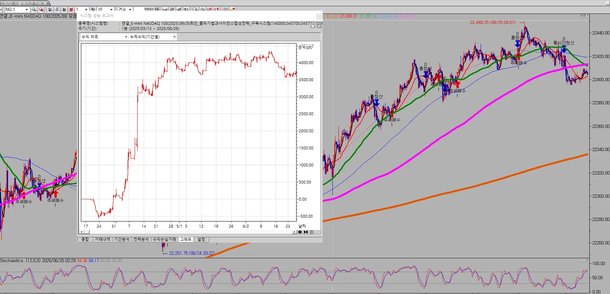Click the 종목명(시스템명) label in the report
Image resolution: width=610 pixels, height=294 pixels.
pos(94,23)
